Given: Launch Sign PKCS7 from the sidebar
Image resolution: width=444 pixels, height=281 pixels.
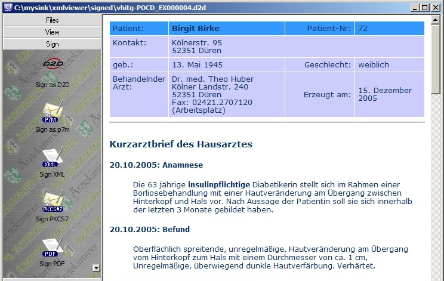Looking at the screenshot, I should tap(52, 202).
